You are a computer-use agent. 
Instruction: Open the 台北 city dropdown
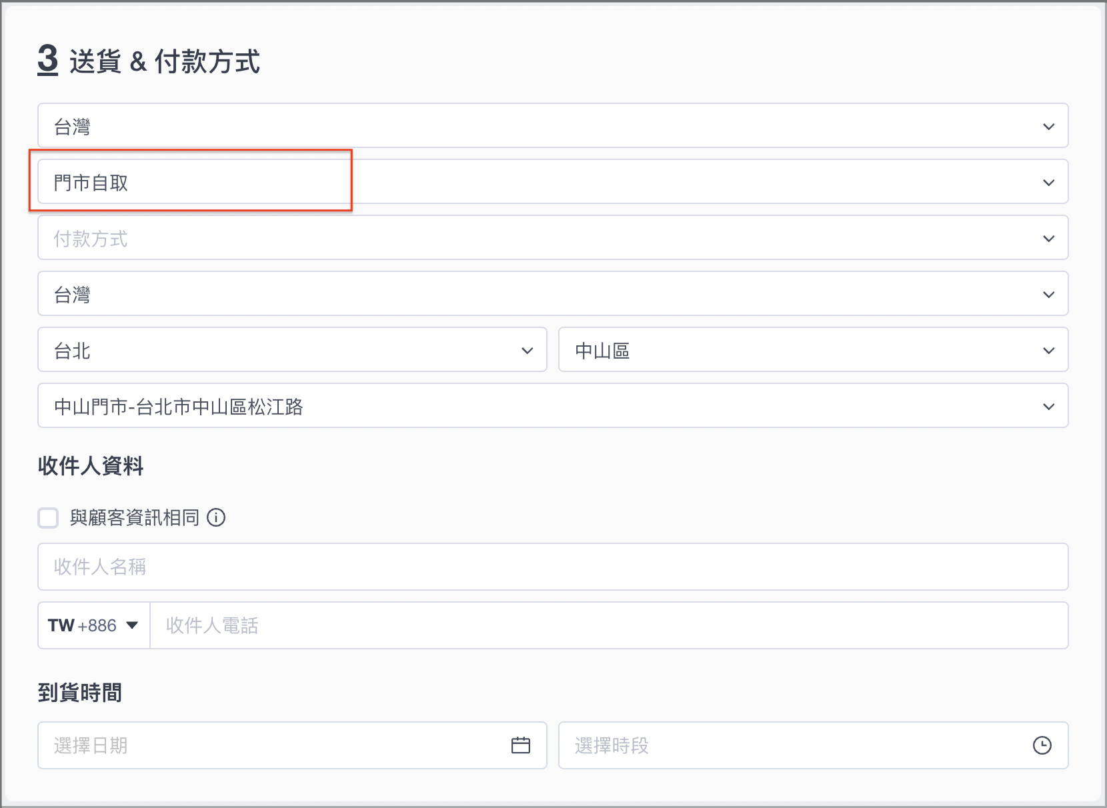click(292, 349)
